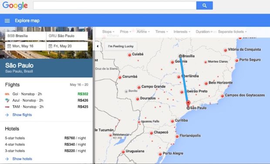
Task: Click the 4-star hotels row
Action: pos(45,144)
